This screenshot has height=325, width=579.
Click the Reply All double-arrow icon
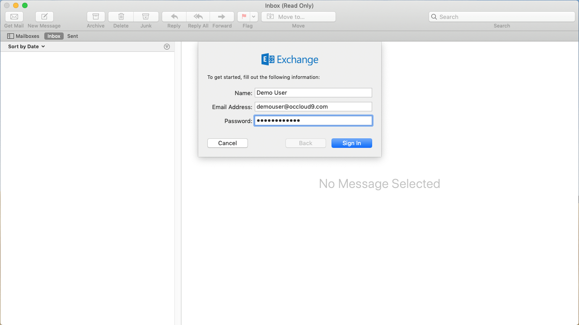click(x=198, y=17)
